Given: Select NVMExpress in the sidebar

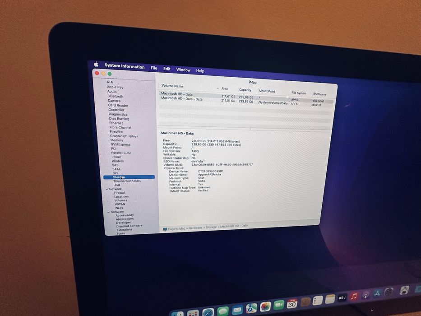Looking at the screenshot, I should click(x=120, y=144).
